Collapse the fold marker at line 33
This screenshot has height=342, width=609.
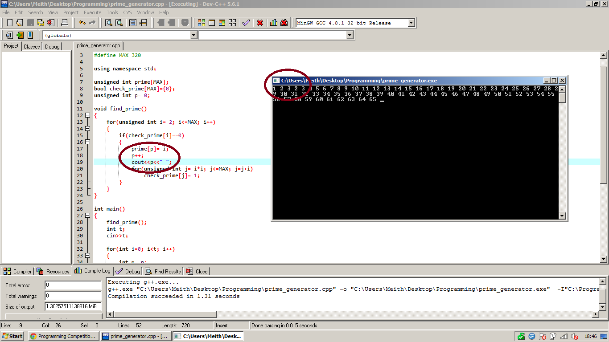pos(88,256)
